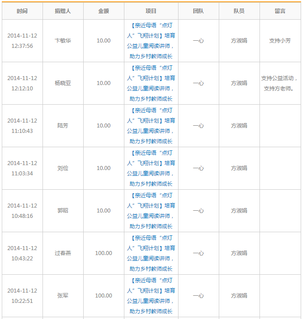Open project link in 卞敏华 donation row
Image resolution: width=302 pixels, height=319 pixels.
pyautogui.click(x=151, y=41)
